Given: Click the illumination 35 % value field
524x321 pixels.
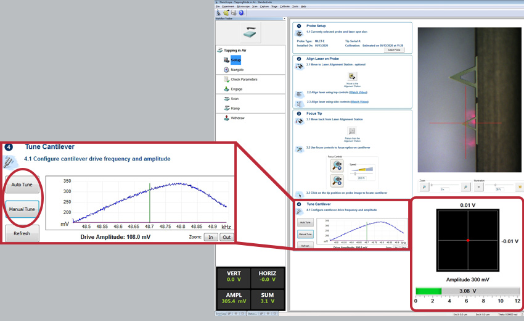Looking at the screenshot, I should pyautogui.click(x=498, y=190).
